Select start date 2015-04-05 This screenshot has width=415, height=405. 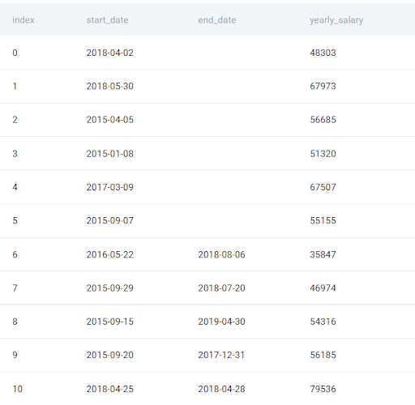pos(110,120)
